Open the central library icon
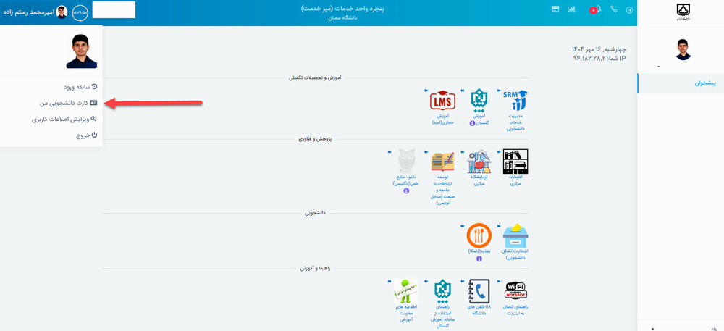This screenshot has height=331, width=724. (515, 162)
